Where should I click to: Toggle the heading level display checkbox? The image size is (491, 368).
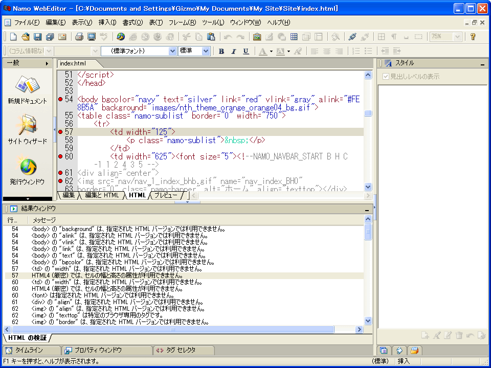pos(386,76)
